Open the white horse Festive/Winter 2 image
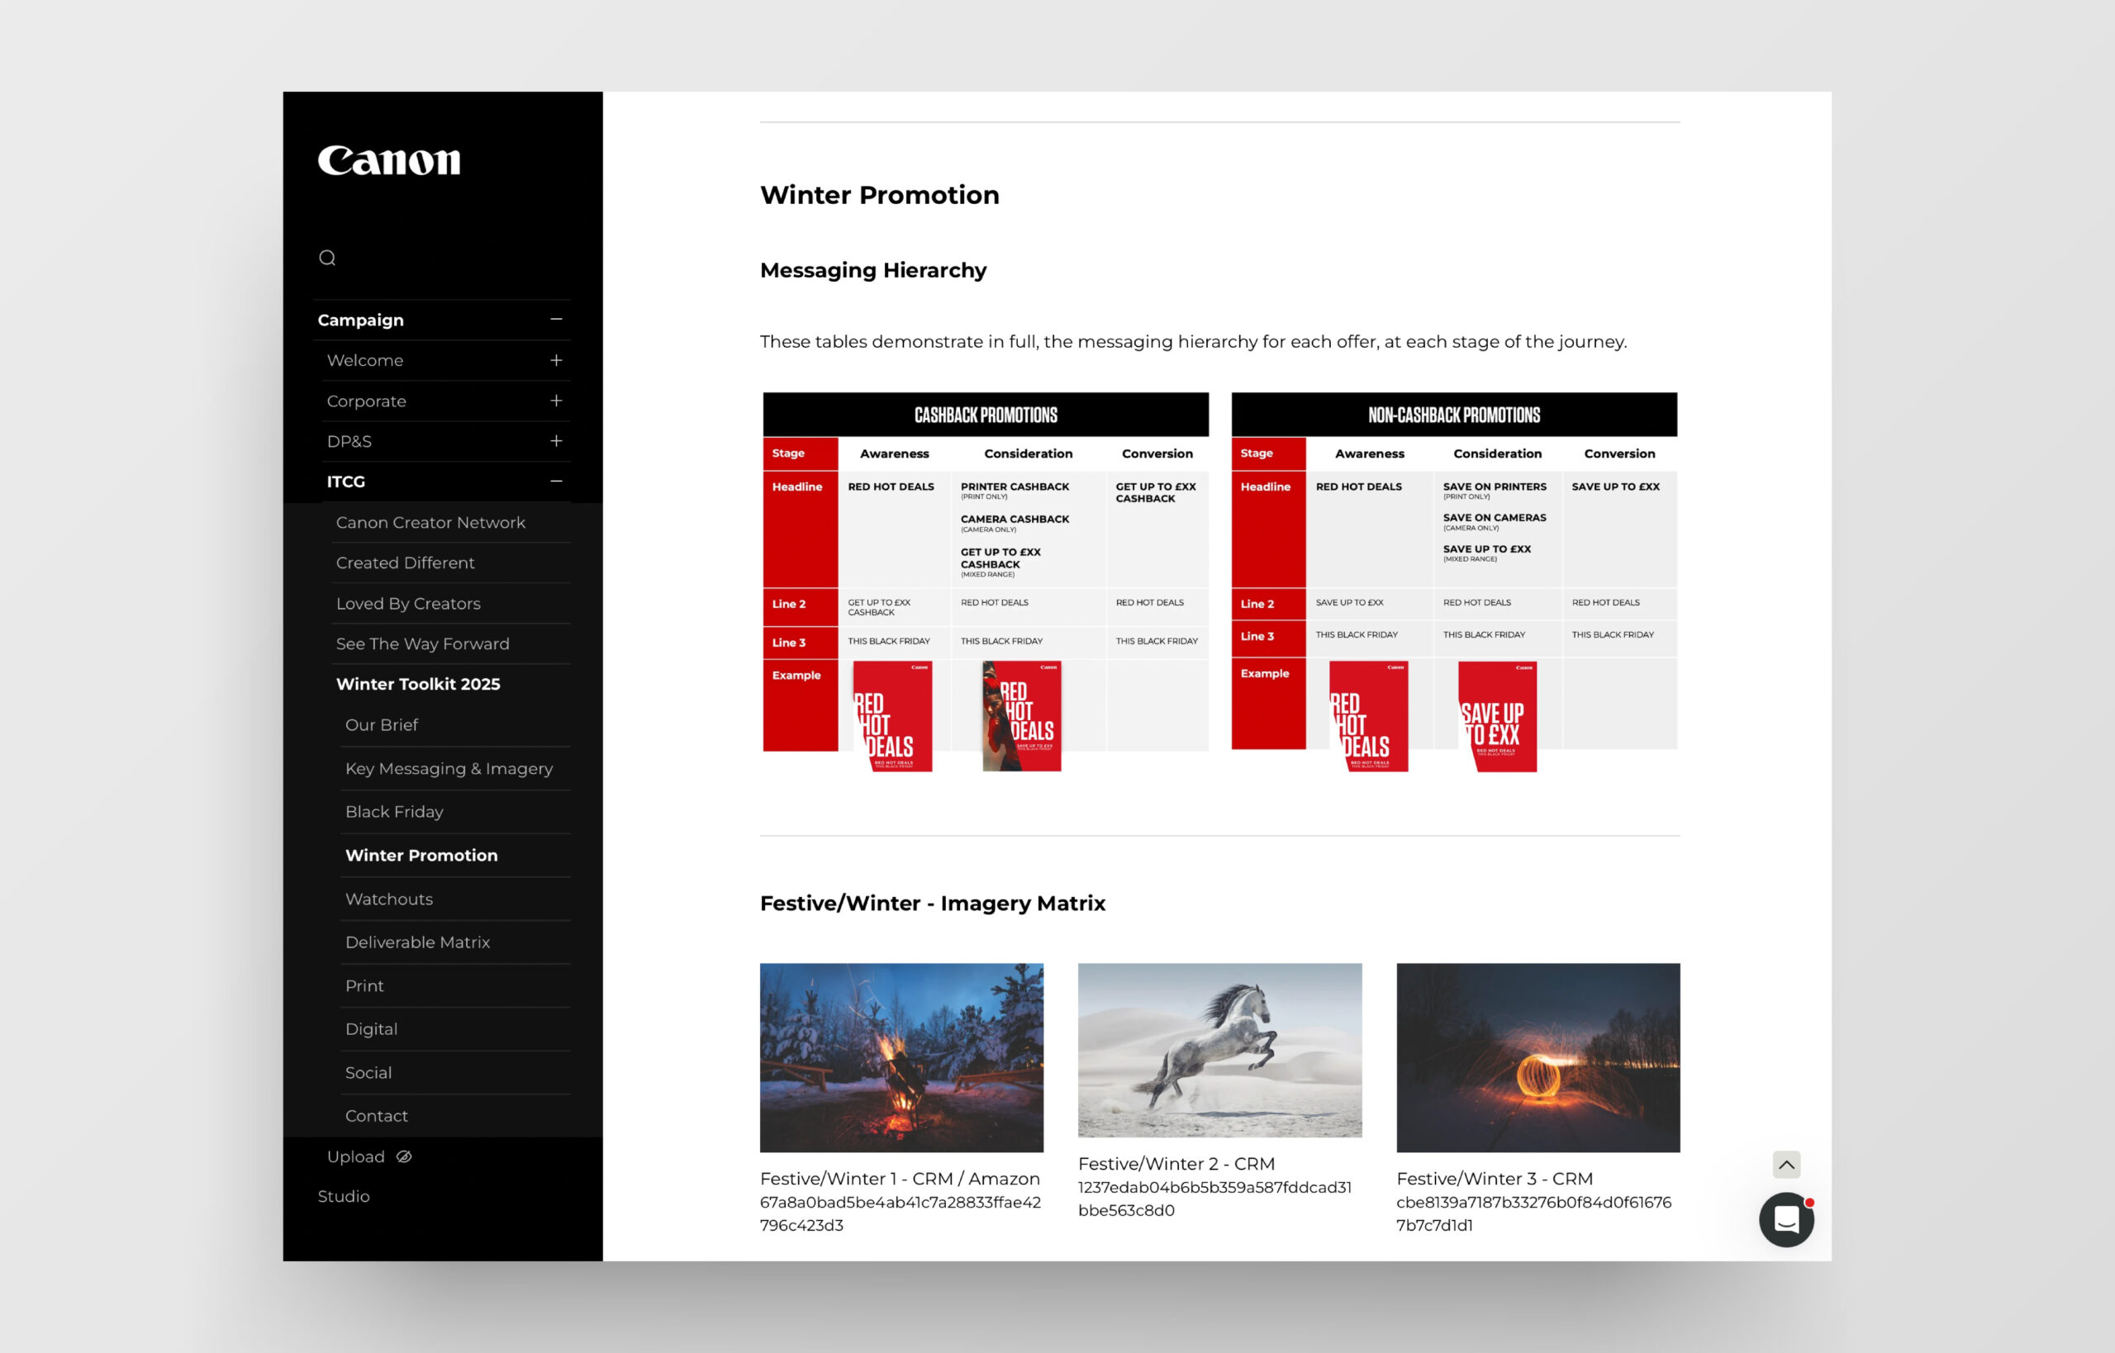 pos(1219,1050)
